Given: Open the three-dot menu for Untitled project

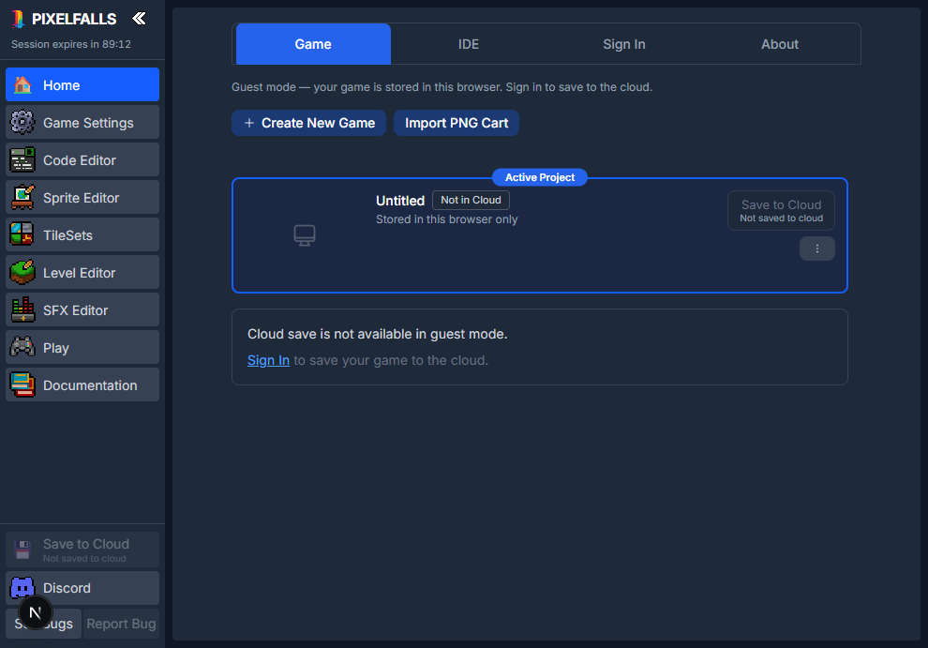Looking at the screenshot, I should point(816,249).
